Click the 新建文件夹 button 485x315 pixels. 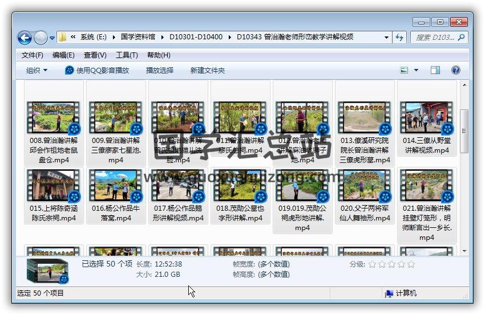(x=208, y=70)
